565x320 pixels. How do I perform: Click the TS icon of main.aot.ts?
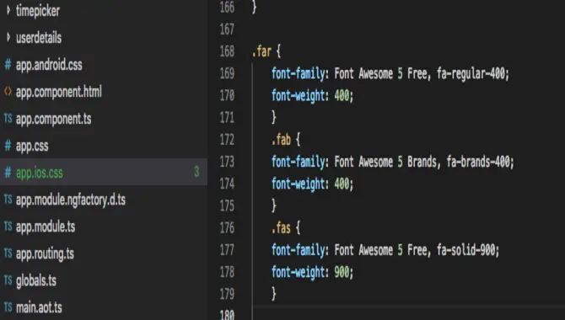pyautogui.click(x=8, y=307)
